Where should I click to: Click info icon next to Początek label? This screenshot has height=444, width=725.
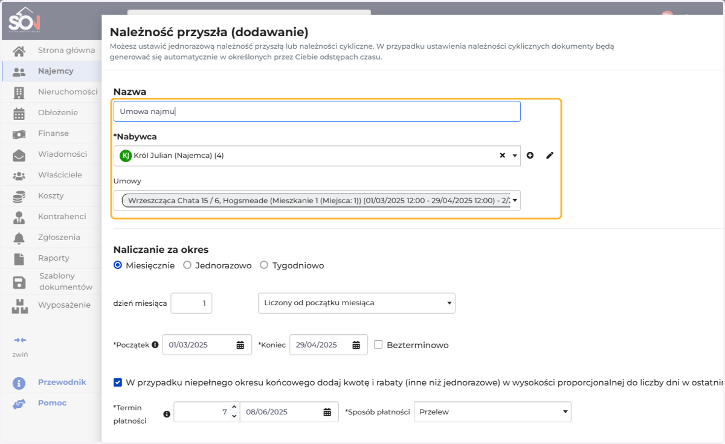click(x=155, y=345)
